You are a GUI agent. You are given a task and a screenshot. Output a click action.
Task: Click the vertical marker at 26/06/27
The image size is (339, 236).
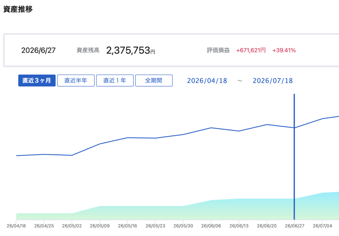[294, 157]
